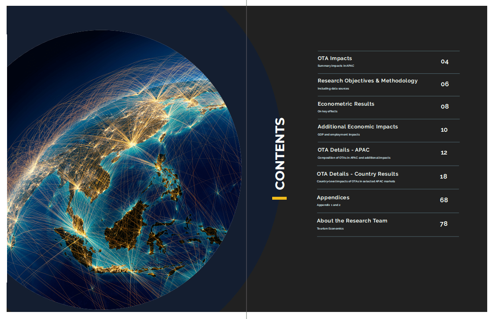Select page number 78
Screen dimensions: 493x319
pos(444,224)
